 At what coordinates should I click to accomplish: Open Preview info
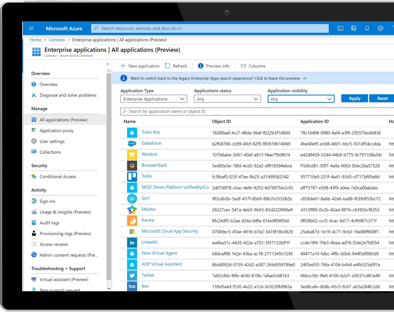pyautogui.click(x=214, y=66)
